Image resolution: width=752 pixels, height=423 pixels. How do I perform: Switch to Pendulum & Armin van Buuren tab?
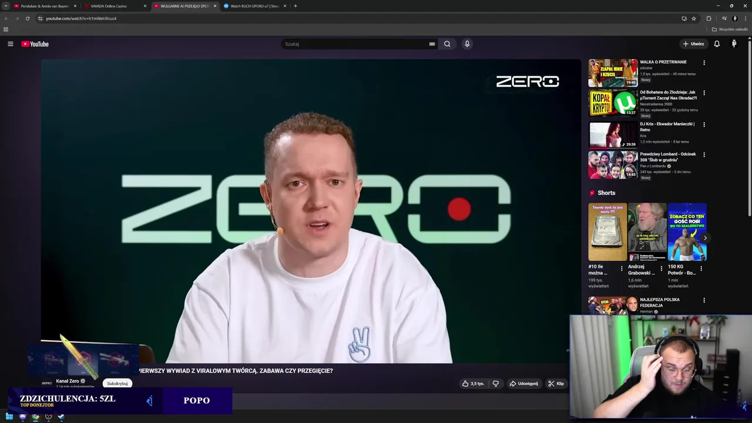(45, 6)
